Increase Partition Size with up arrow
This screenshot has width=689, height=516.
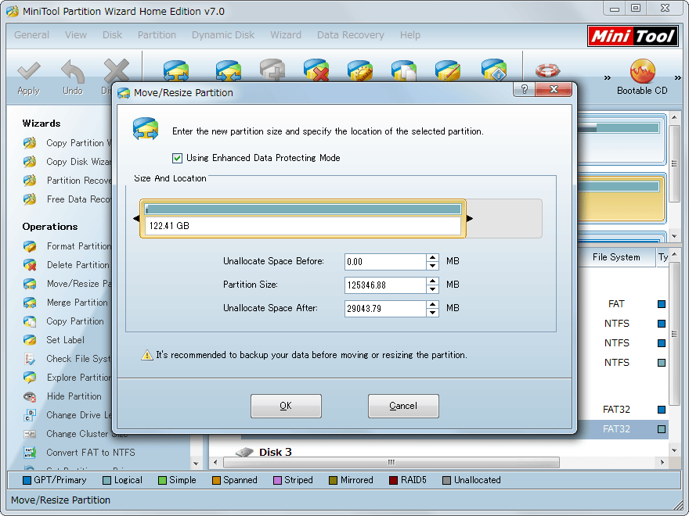pos(433,281)
